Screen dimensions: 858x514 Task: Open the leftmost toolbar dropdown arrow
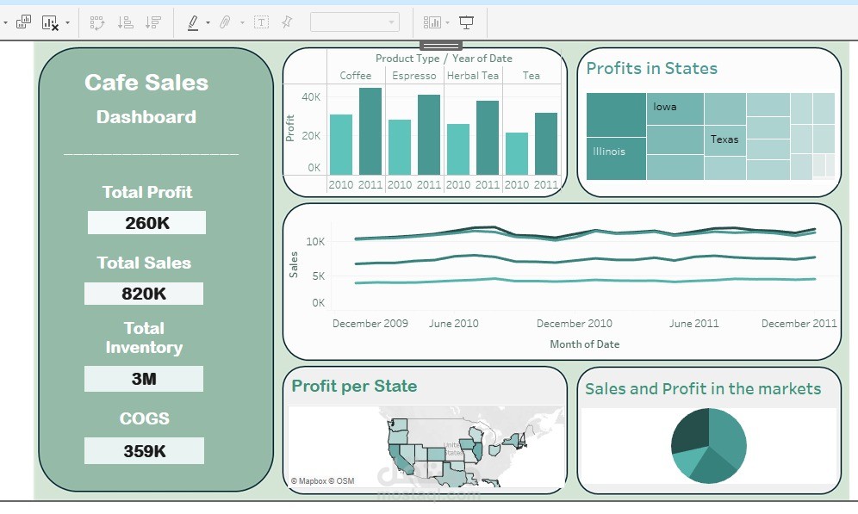[x=5, y=23]
